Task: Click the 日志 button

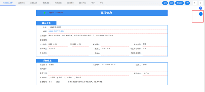Action: click(171, 3)
